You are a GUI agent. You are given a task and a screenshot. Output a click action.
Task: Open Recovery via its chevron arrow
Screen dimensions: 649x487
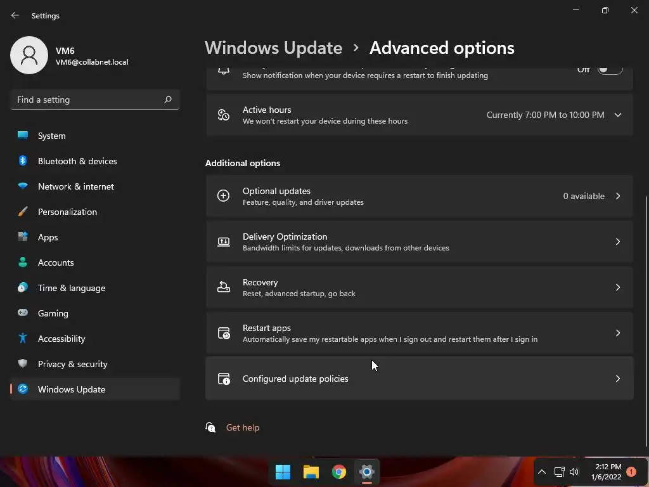pyautogui.click(x=618, y=287)
